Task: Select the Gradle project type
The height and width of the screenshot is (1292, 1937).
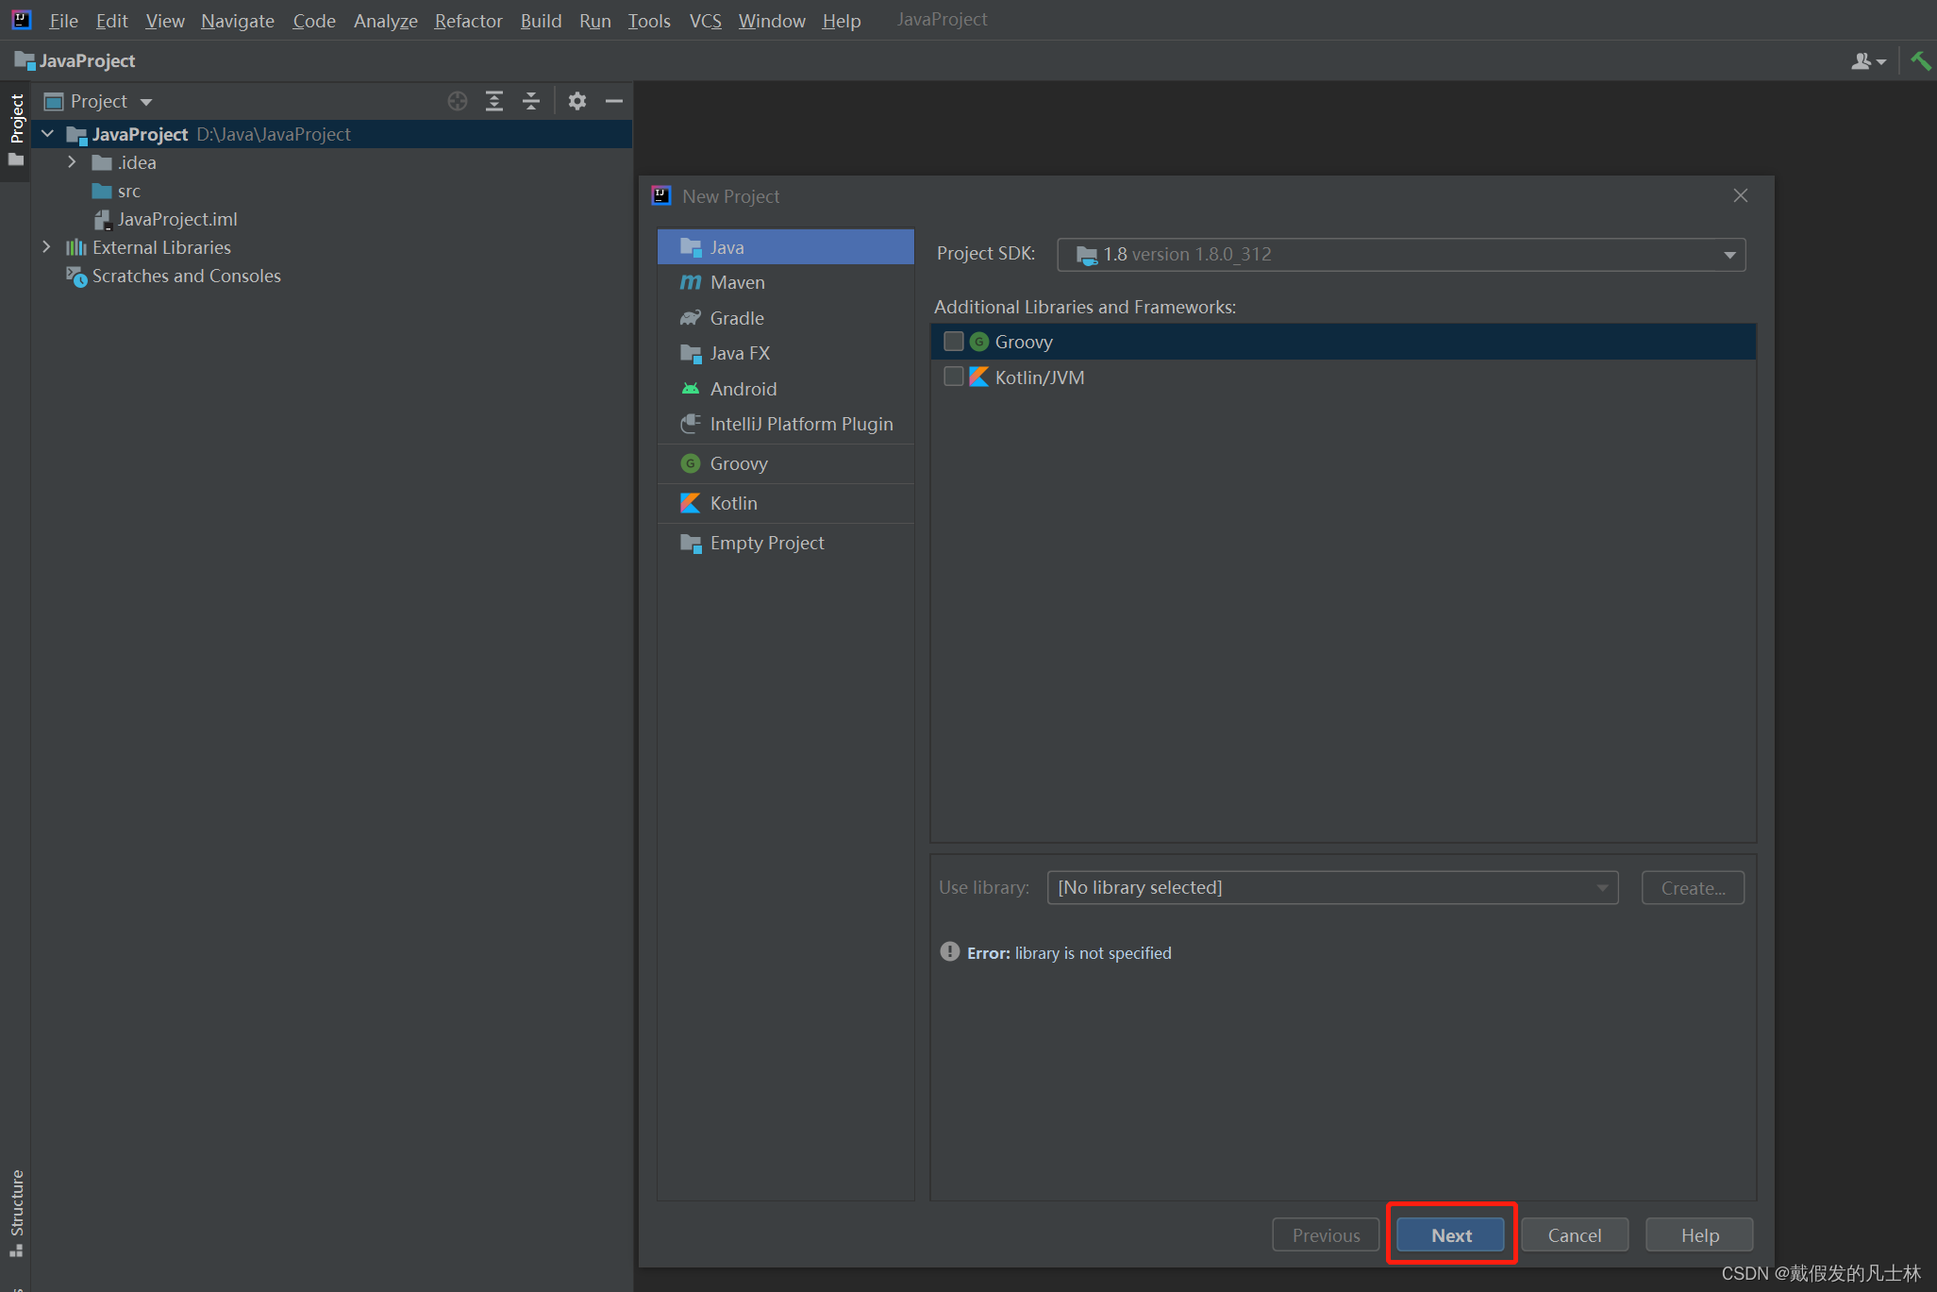Action: tap(736, 318)
